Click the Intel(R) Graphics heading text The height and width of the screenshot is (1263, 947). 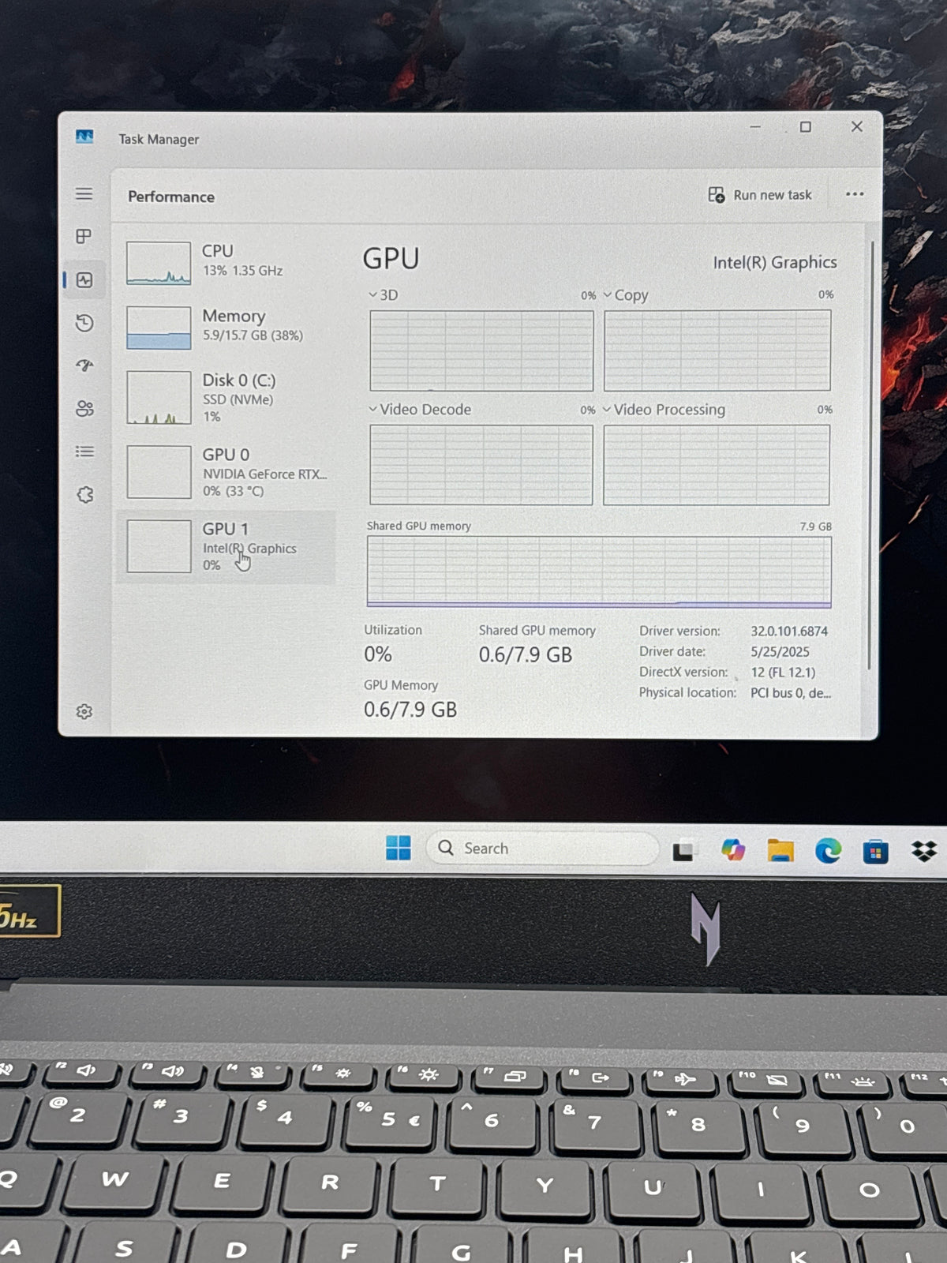(775, 262)
